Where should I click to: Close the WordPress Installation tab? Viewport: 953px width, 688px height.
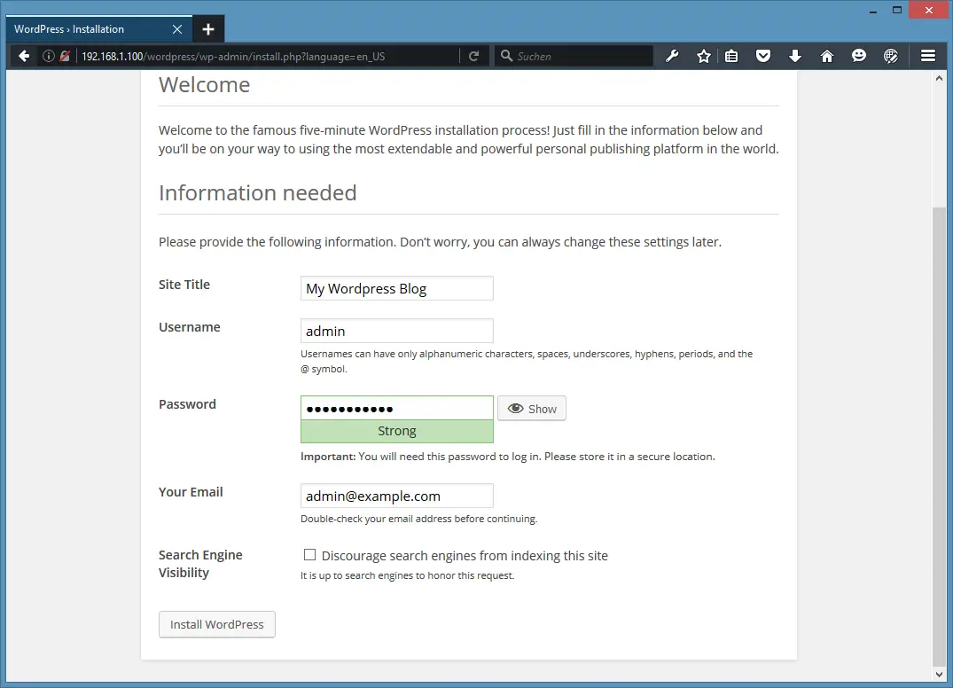point(177,29)
